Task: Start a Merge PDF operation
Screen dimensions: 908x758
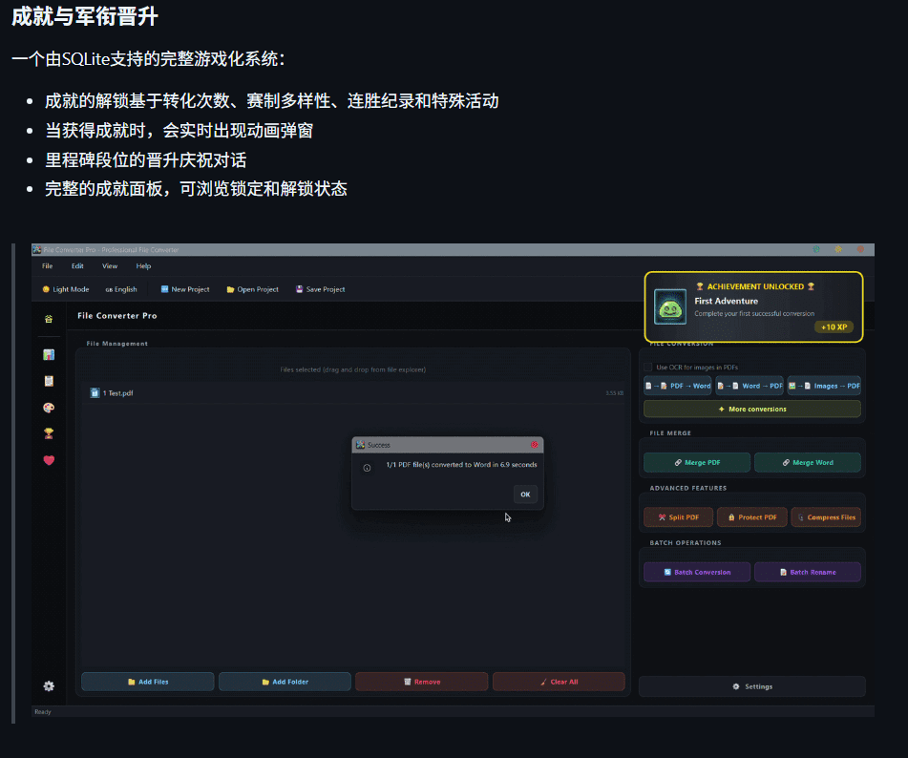Action: [x=696, y=461]
